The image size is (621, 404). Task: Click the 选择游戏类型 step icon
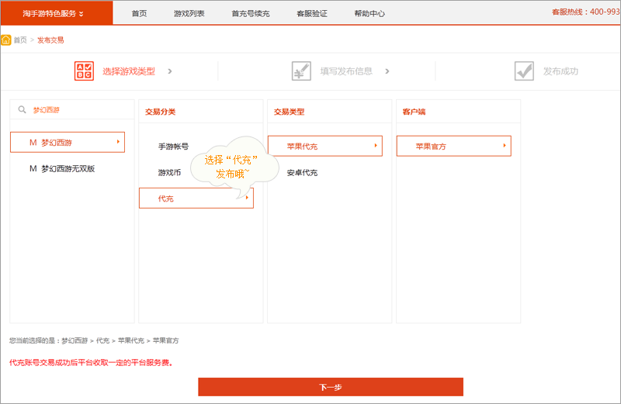click(x=83, y=71)
